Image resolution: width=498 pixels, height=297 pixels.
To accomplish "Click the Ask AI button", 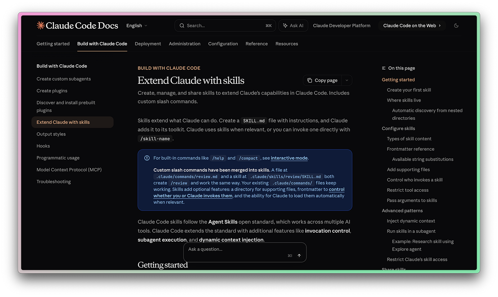I will pos(293,26).
